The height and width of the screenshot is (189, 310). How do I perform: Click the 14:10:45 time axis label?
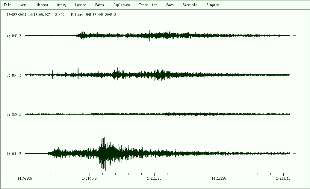point(90,178)
